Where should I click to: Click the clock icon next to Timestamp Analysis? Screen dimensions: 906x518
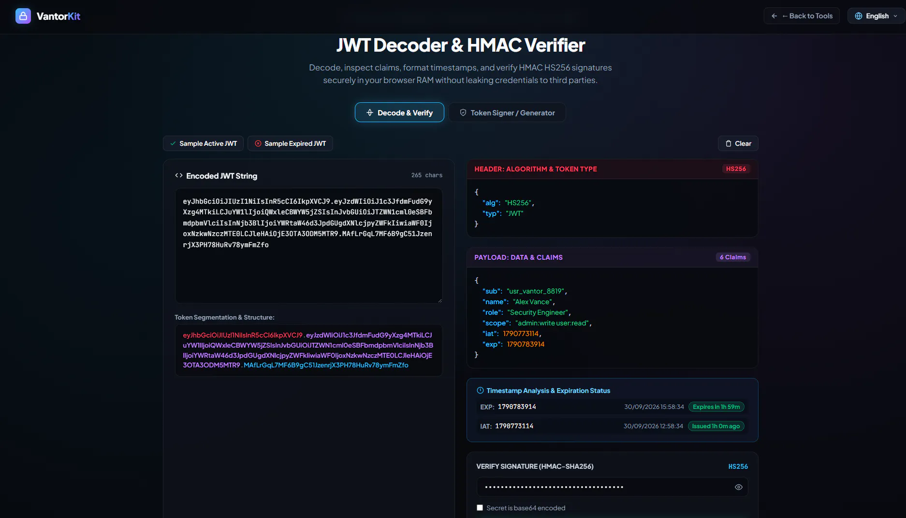480,391
